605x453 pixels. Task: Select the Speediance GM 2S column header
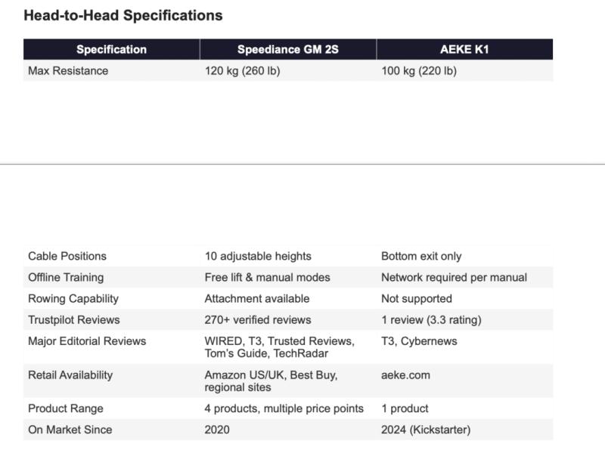[287, 50]
